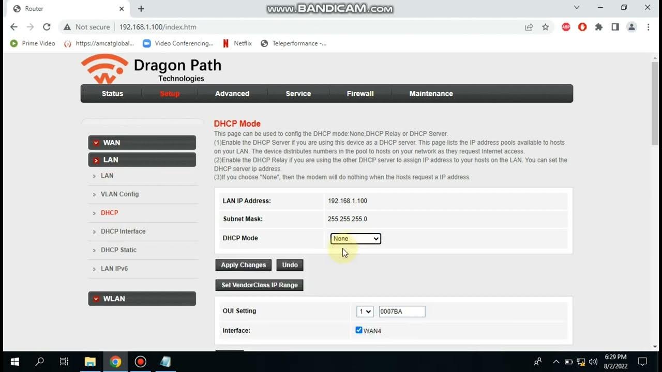Viewport: 662px width, 372px height.
Task: Open Task View on taskbar
Action: pyautogui.click(x=64, y=362)
